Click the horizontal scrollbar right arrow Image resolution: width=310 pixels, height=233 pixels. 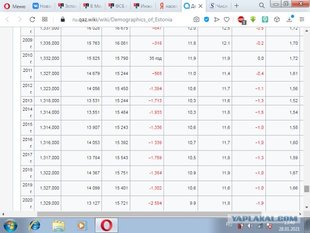(300, 214)
